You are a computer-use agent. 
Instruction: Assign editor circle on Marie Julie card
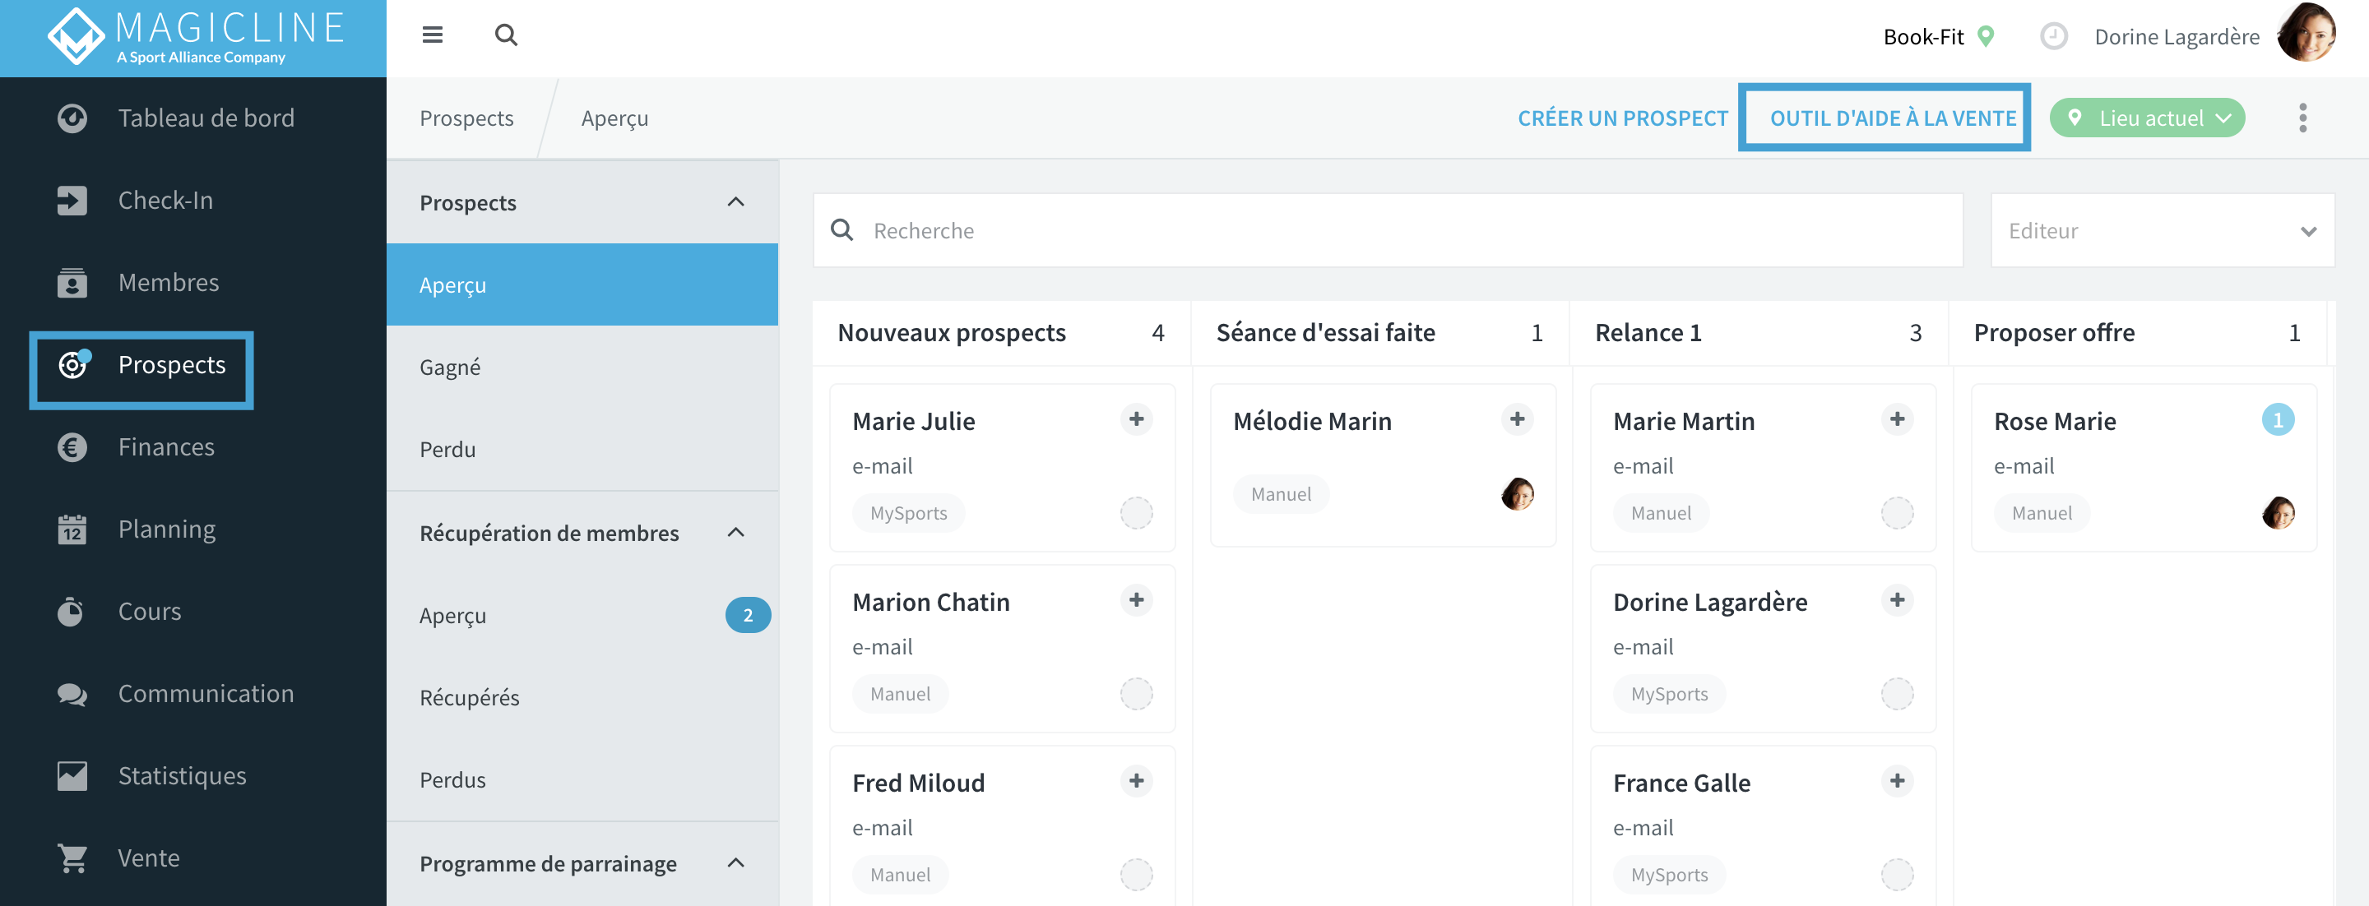coord(1137,513)
